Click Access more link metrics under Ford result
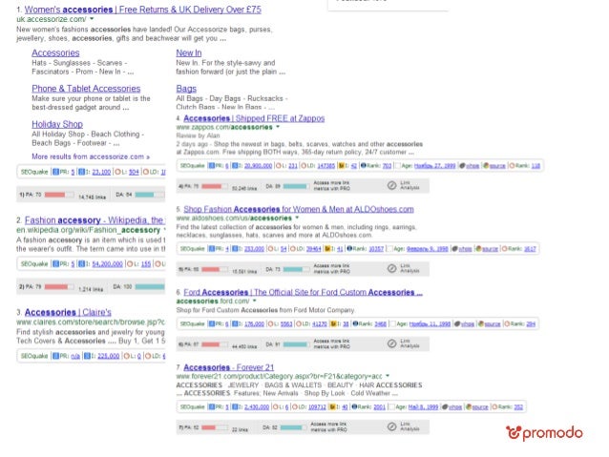Image resolution: width=609 pixels, height=457 pixels. pyautogui.click(x=331, y=344)
